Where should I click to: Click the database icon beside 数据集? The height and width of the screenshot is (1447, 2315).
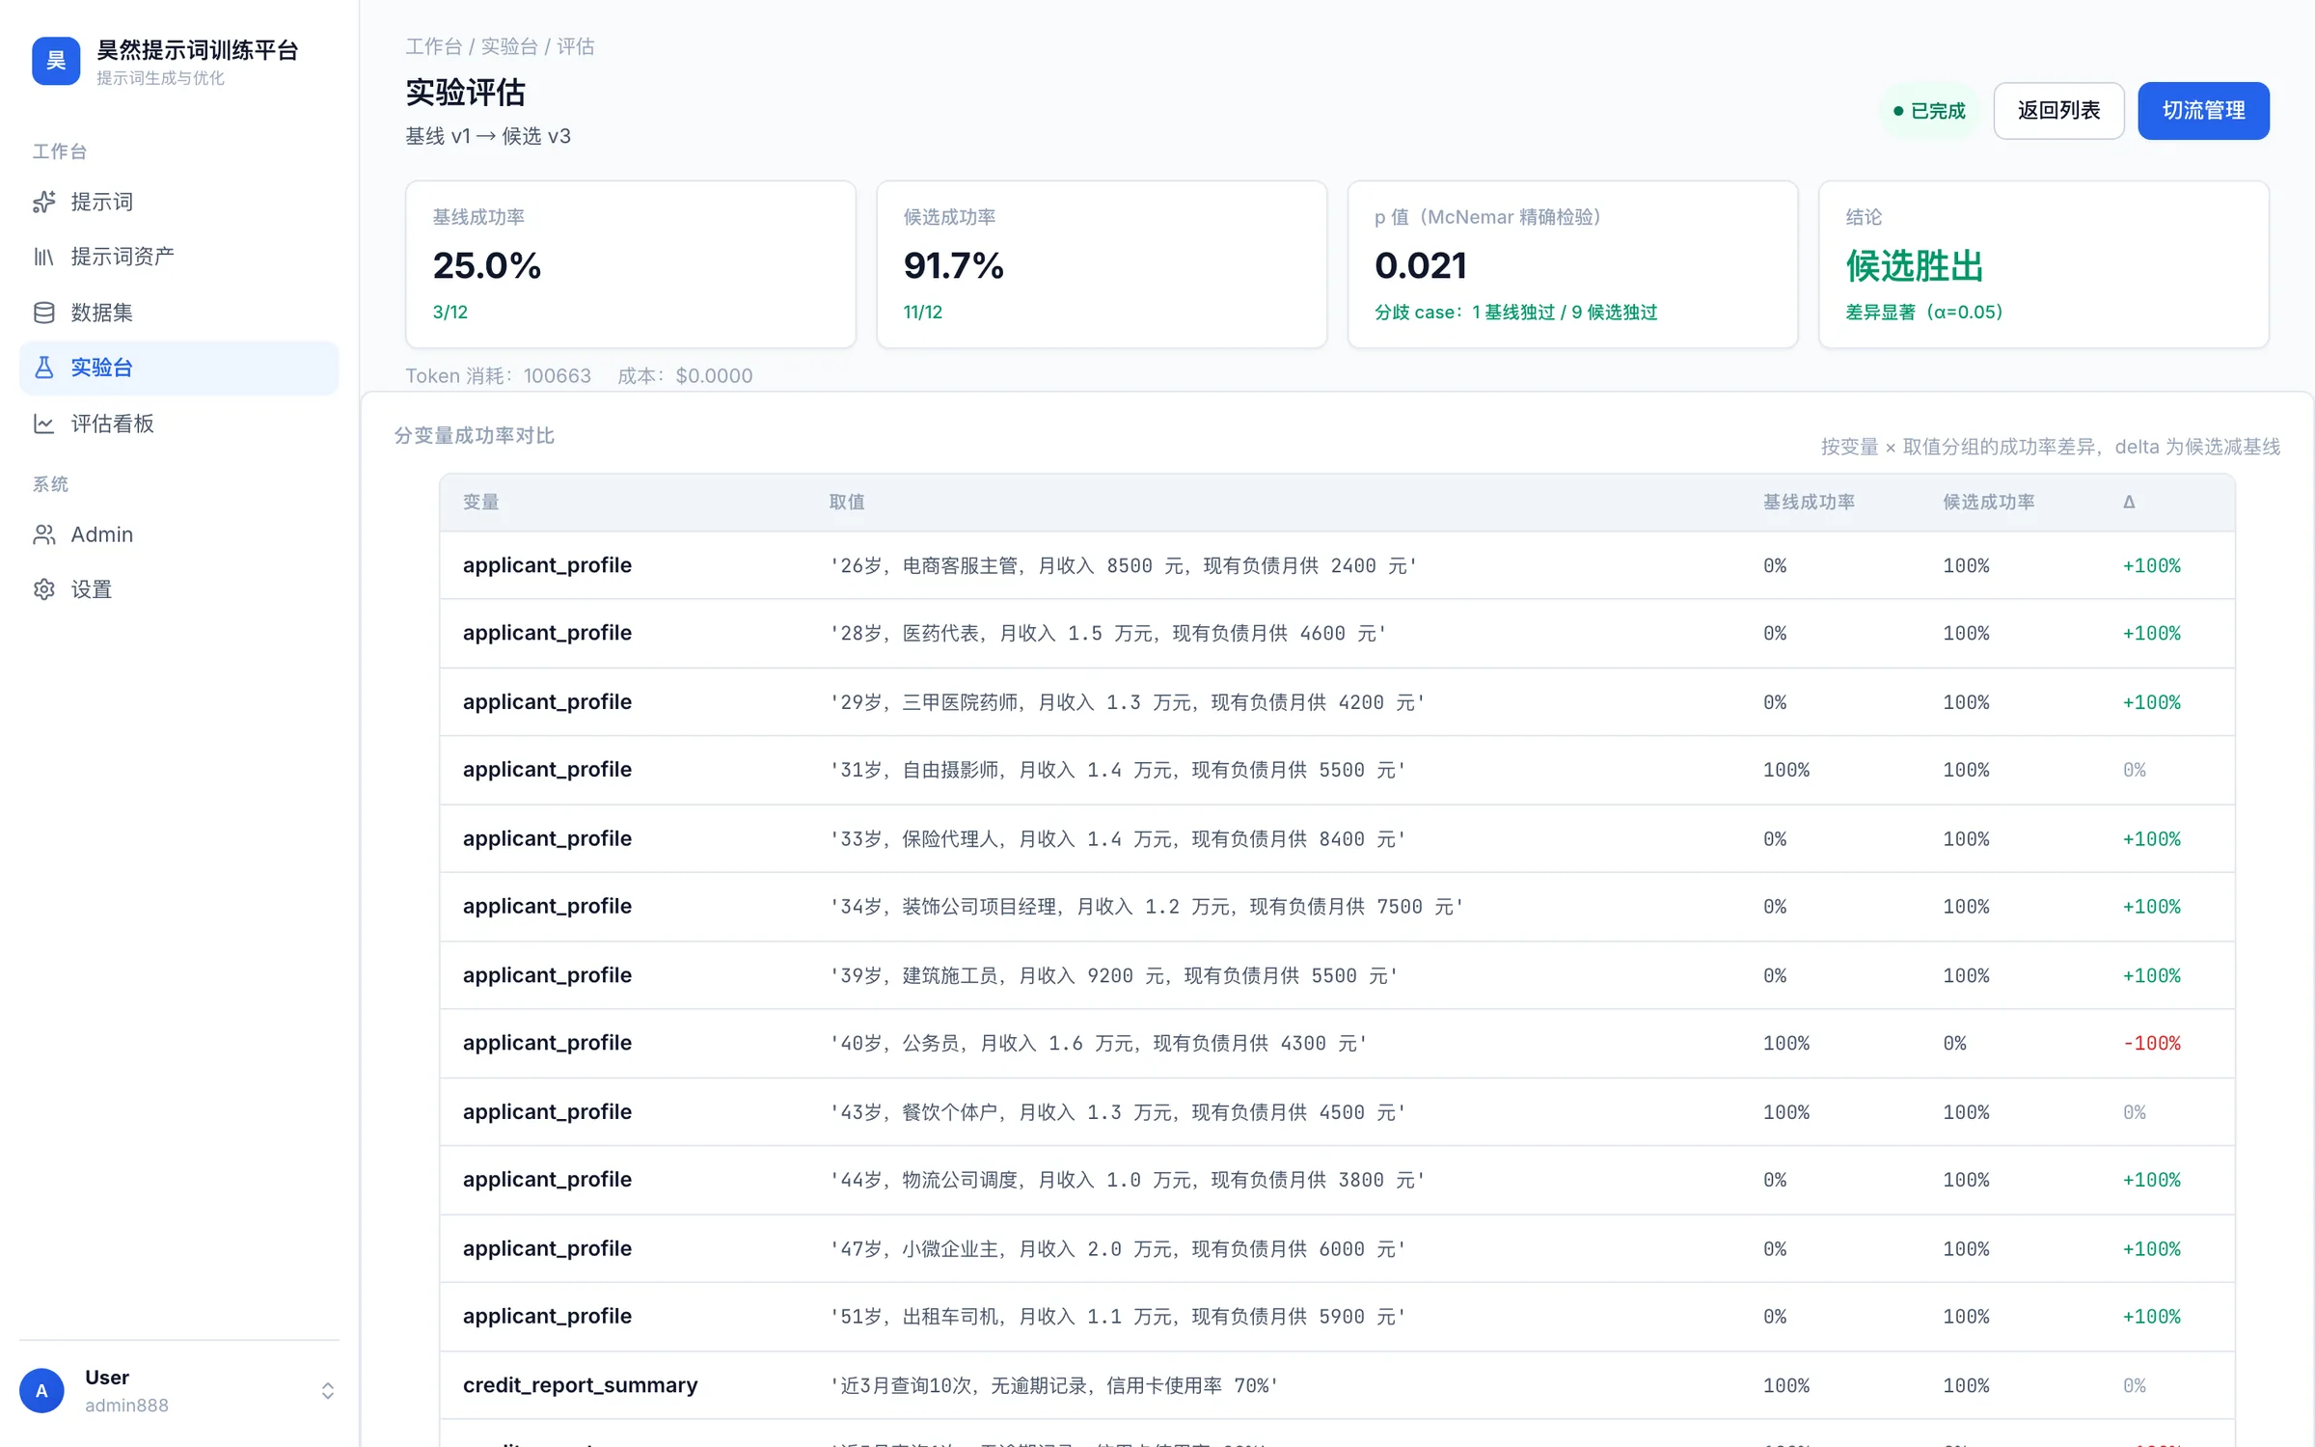(44, 313)
